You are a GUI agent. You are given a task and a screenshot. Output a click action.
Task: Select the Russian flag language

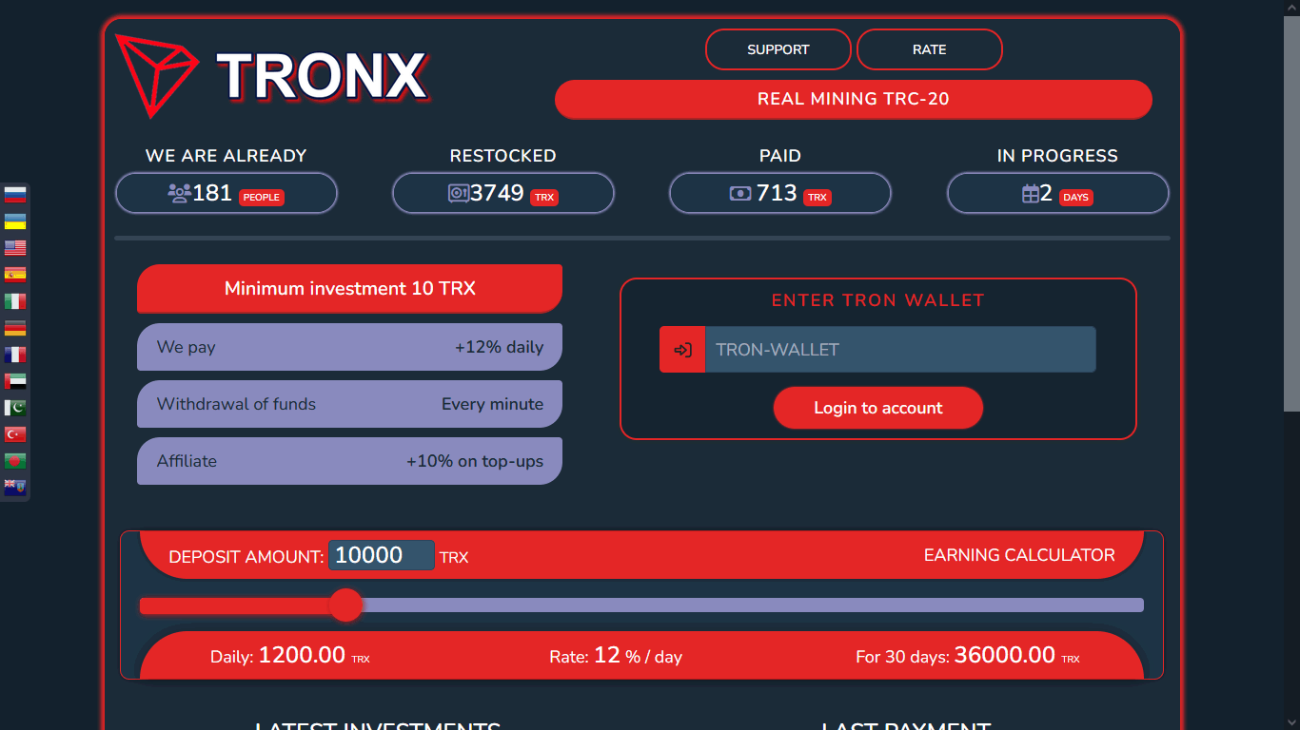point(15,195)
